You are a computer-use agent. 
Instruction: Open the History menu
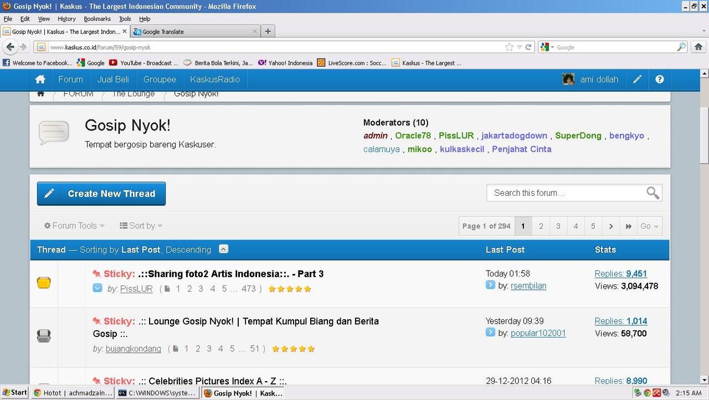point(66,19)
